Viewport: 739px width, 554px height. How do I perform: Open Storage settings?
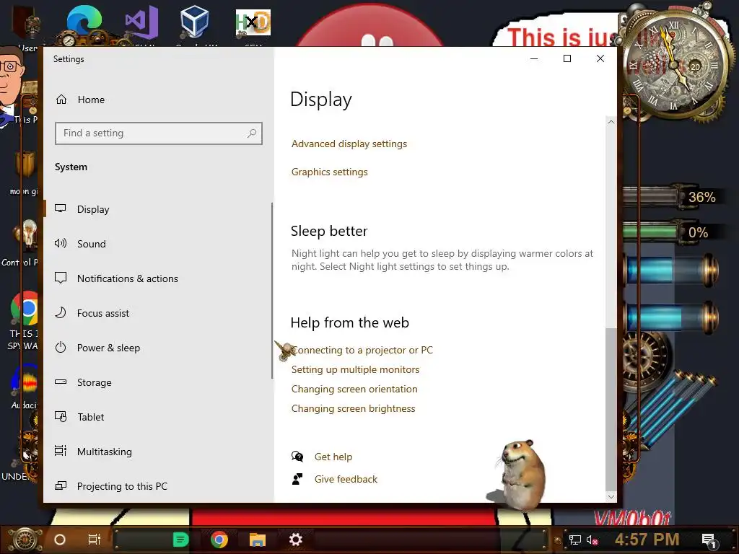click(158, 382)
